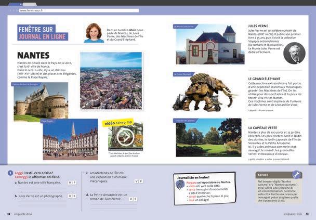
Task: Click the 'visita siti web sulla città' bullet
Action: pyautogui.click(x=204, y=186)
